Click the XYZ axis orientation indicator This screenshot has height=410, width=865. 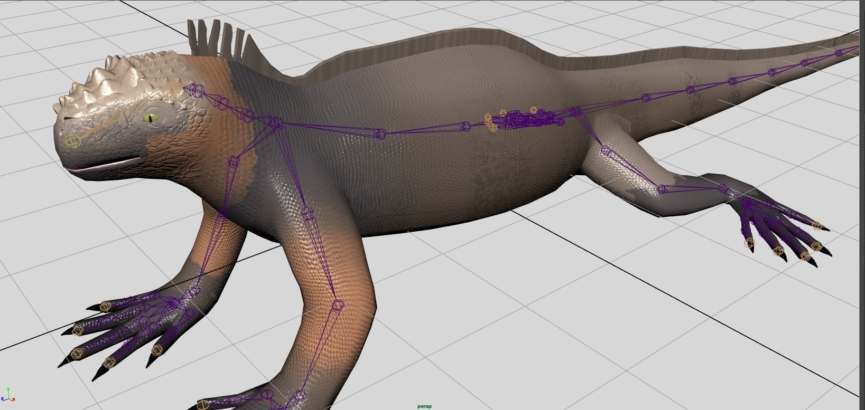click(x=8, y=396)
